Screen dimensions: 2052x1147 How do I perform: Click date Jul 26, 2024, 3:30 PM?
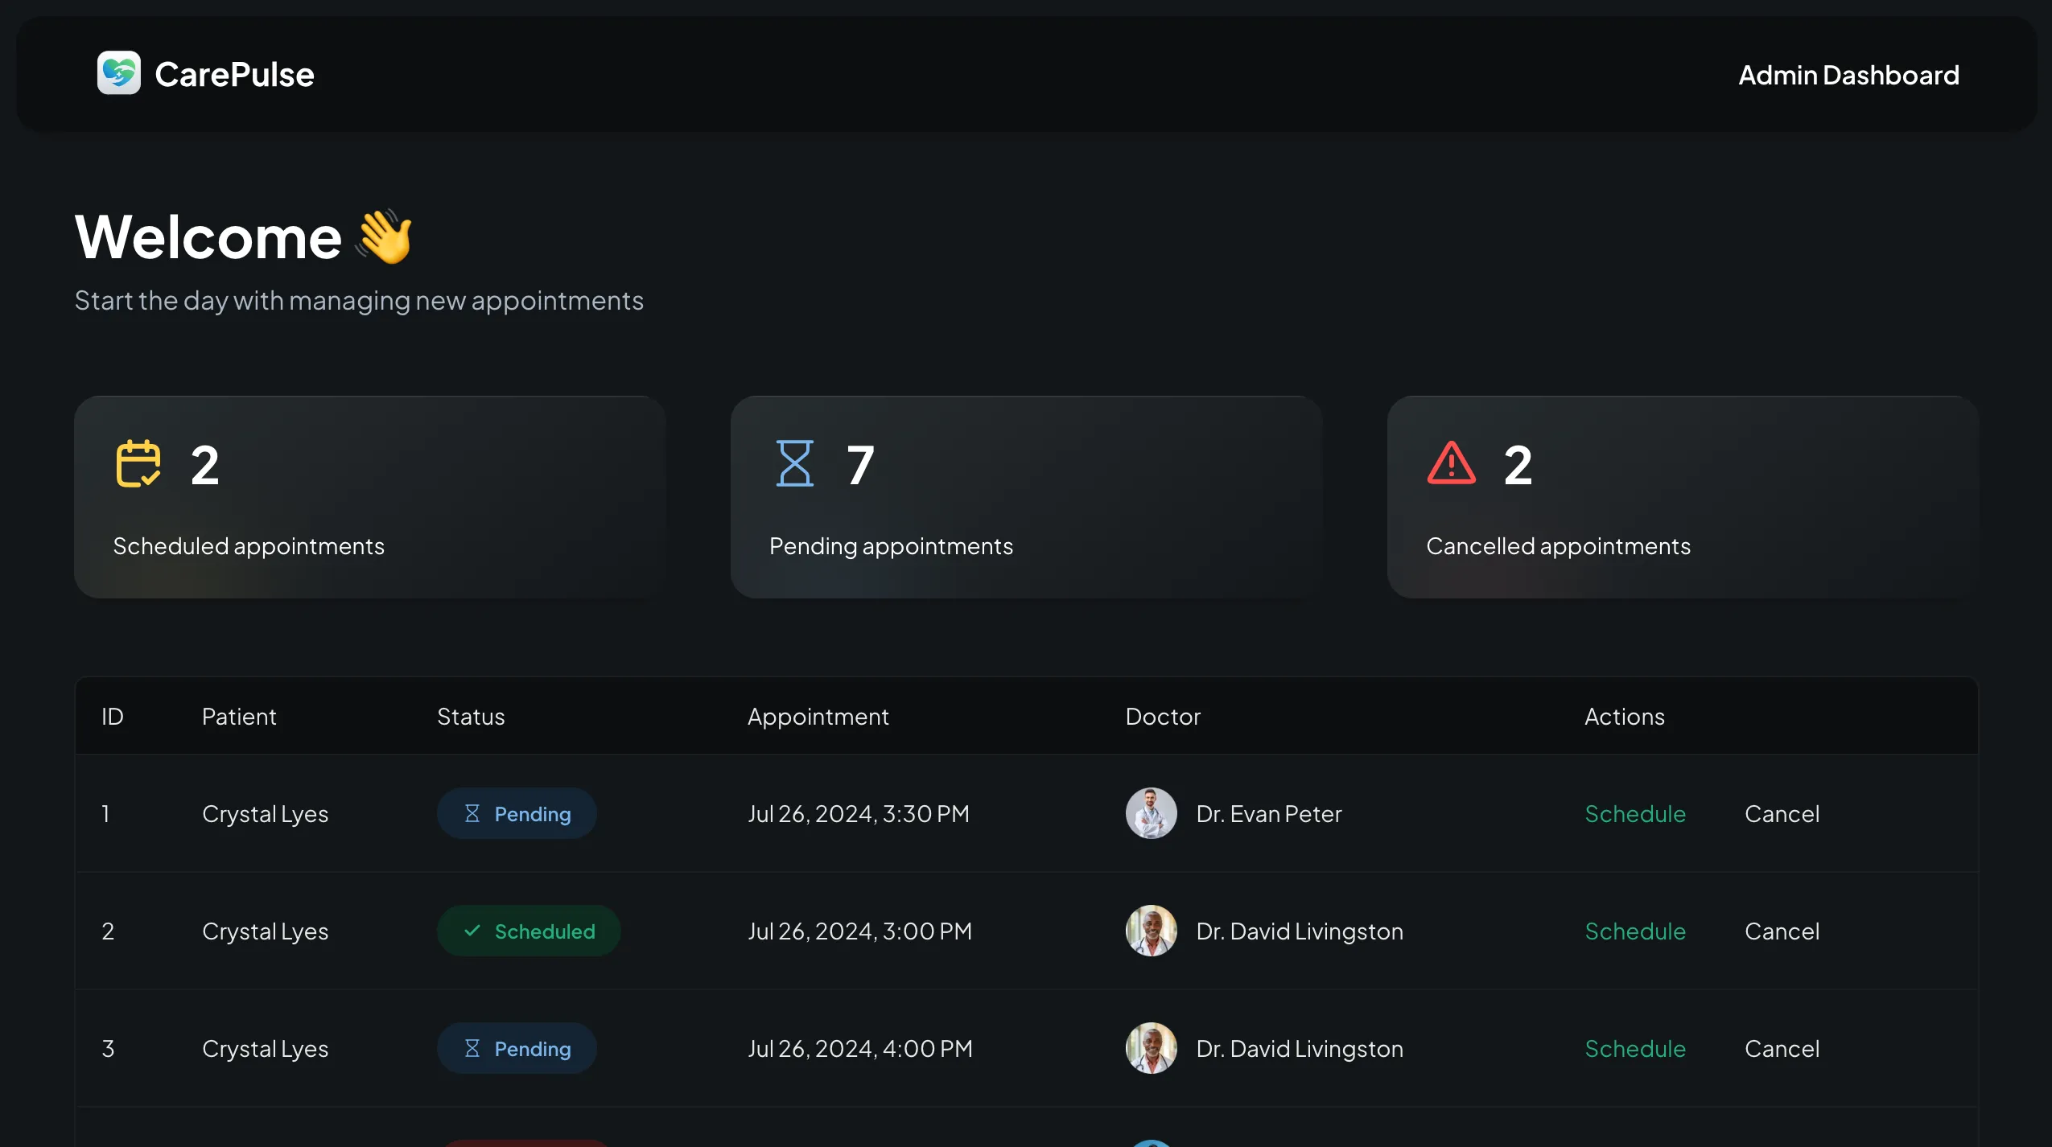(858, 814)
